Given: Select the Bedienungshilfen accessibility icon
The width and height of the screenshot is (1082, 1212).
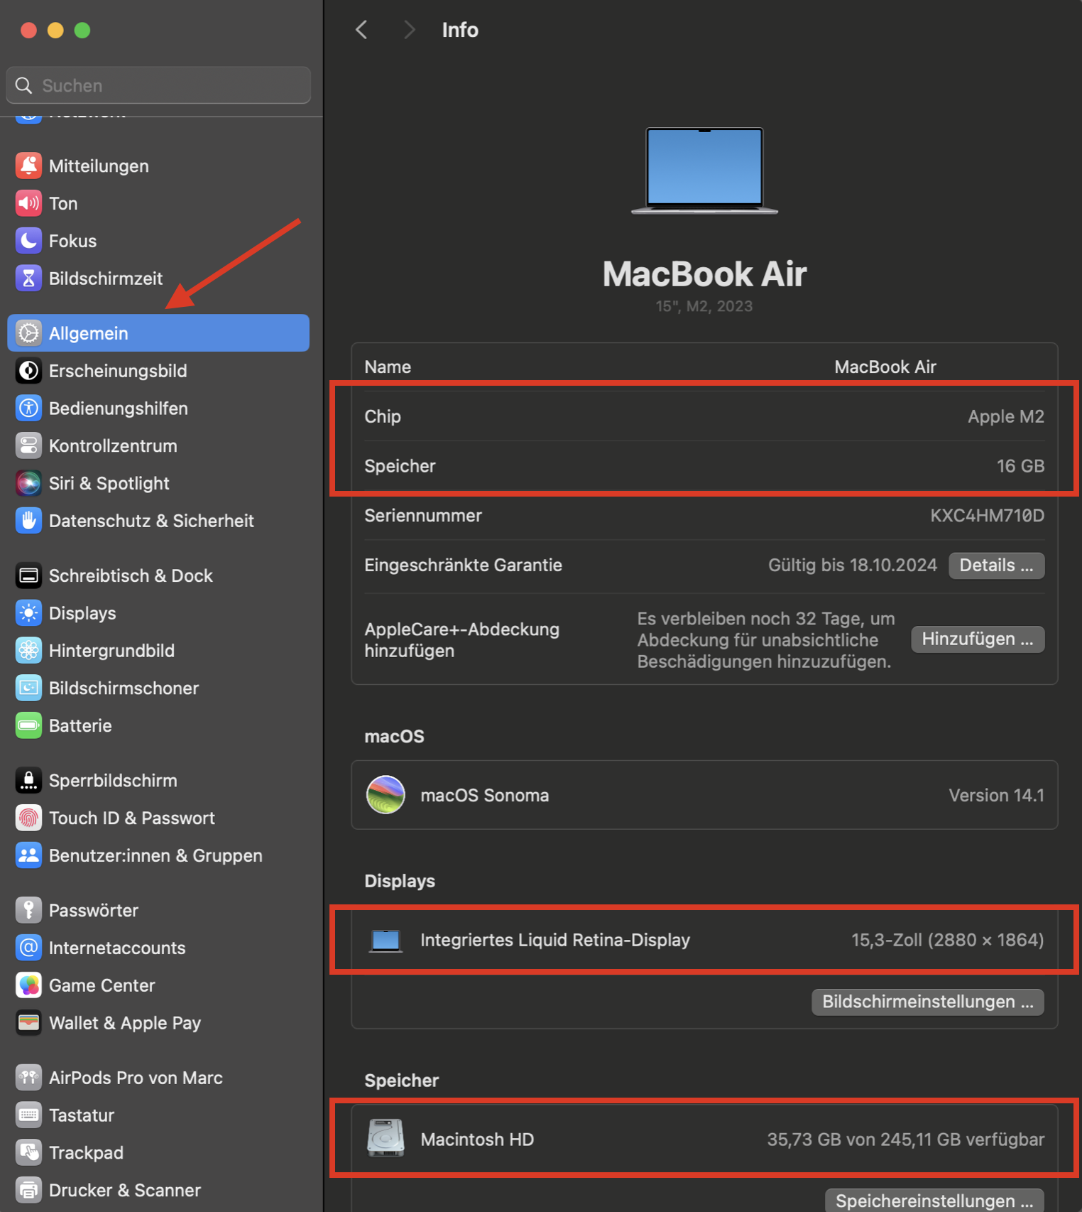Looking at the screenshot, I should 28,408.
